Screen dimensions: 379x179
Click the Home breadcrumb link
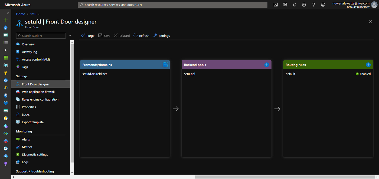[x=21, y=14]
